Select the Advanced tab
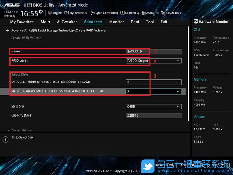 click(x=93, y=22)
